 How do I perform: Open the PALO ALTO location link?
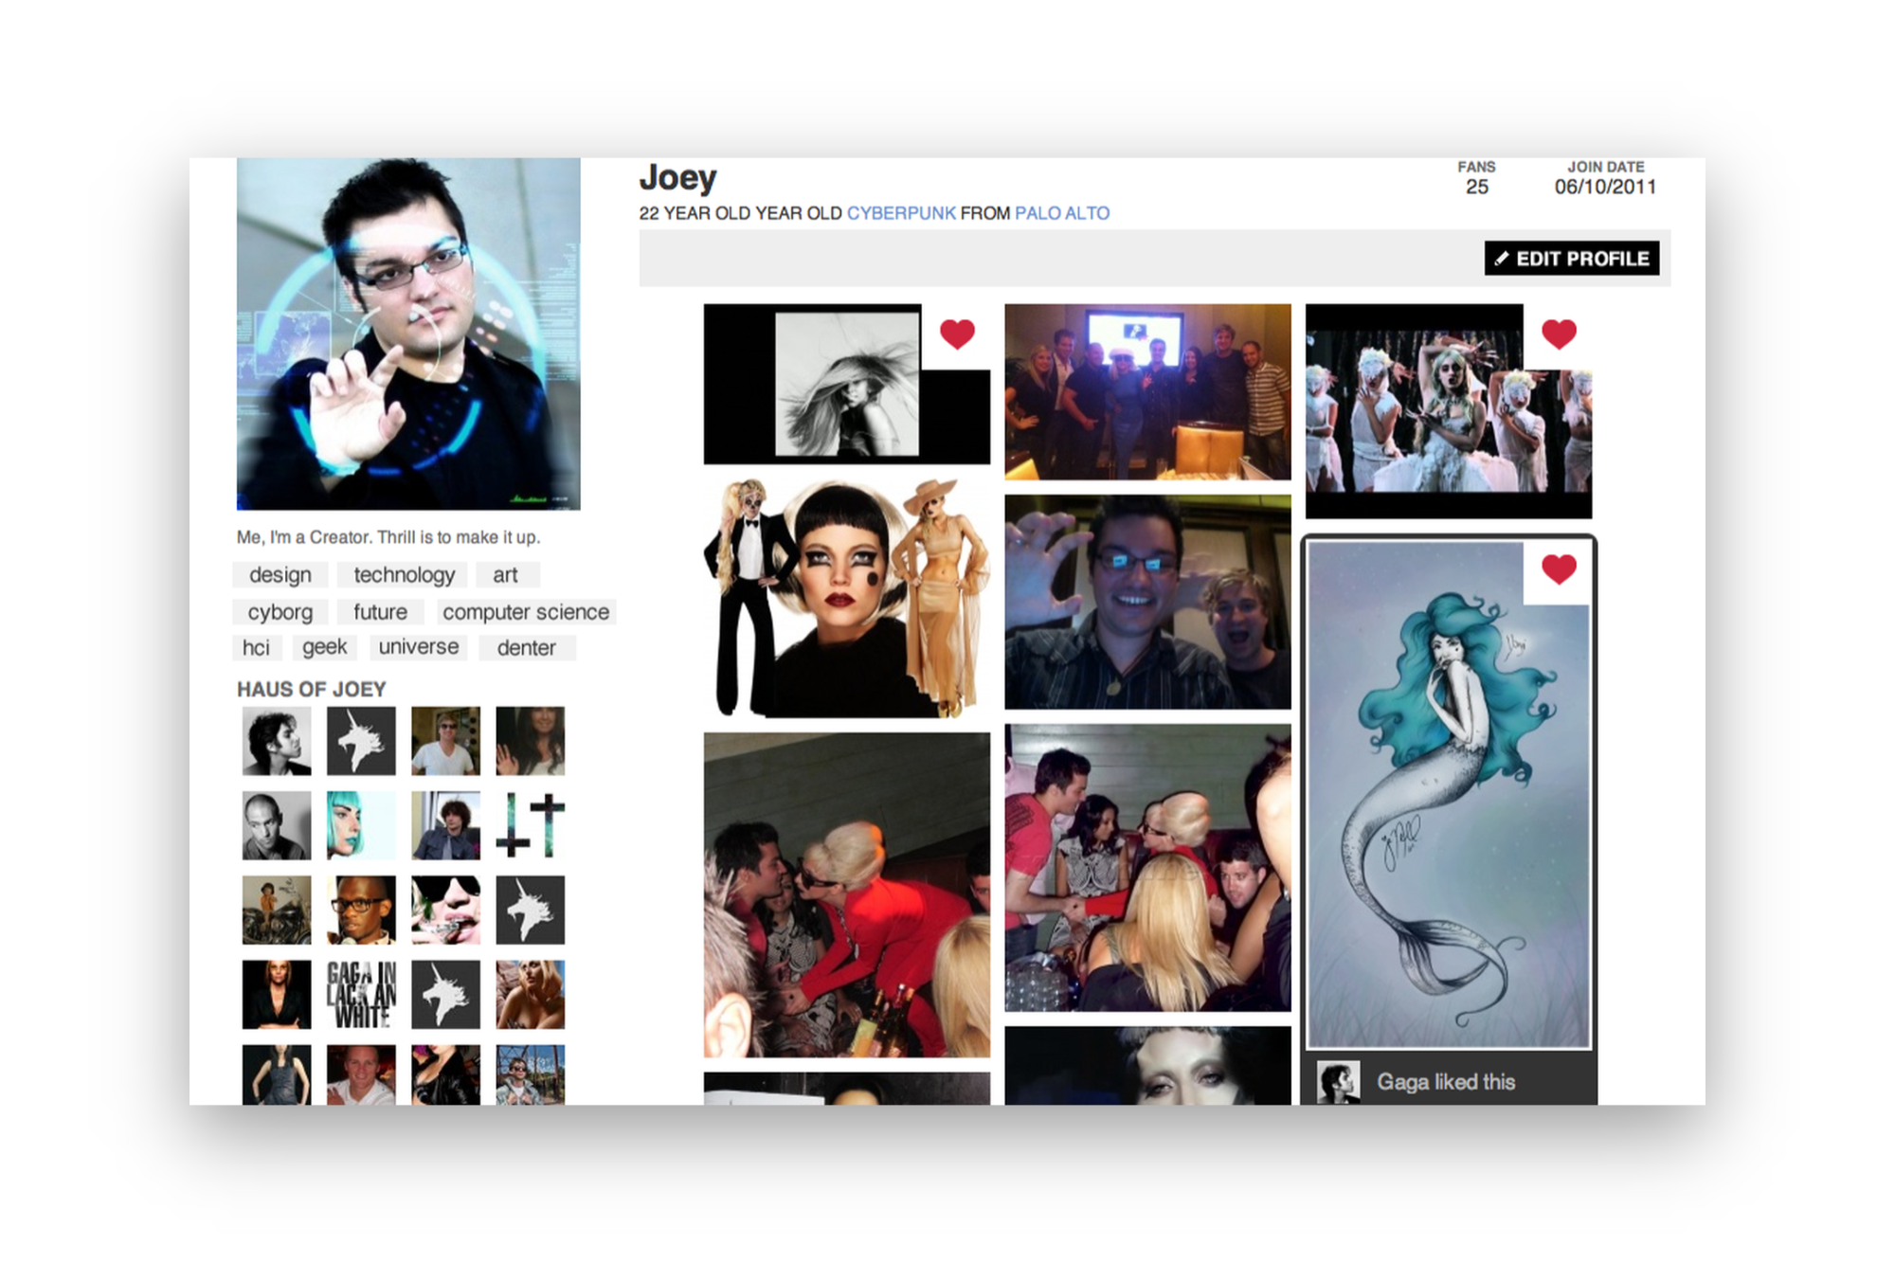1061,213
